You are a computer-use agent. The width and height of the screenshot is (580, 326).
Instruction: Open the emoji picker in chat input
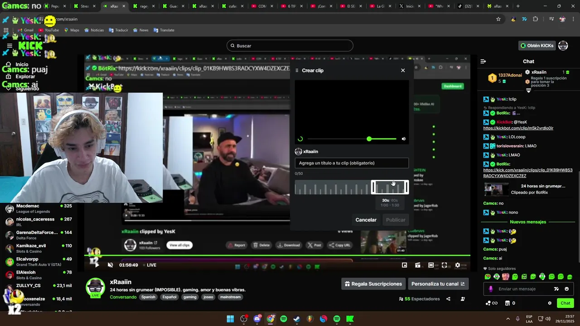click(x=566, y=289)
